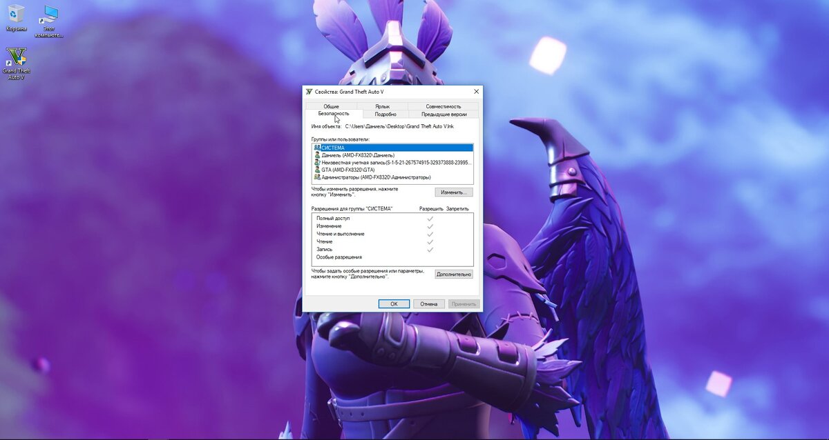Switch to the Общие tab
The width and height of the screenshot is (829, 440).
(x=331, y=106)
